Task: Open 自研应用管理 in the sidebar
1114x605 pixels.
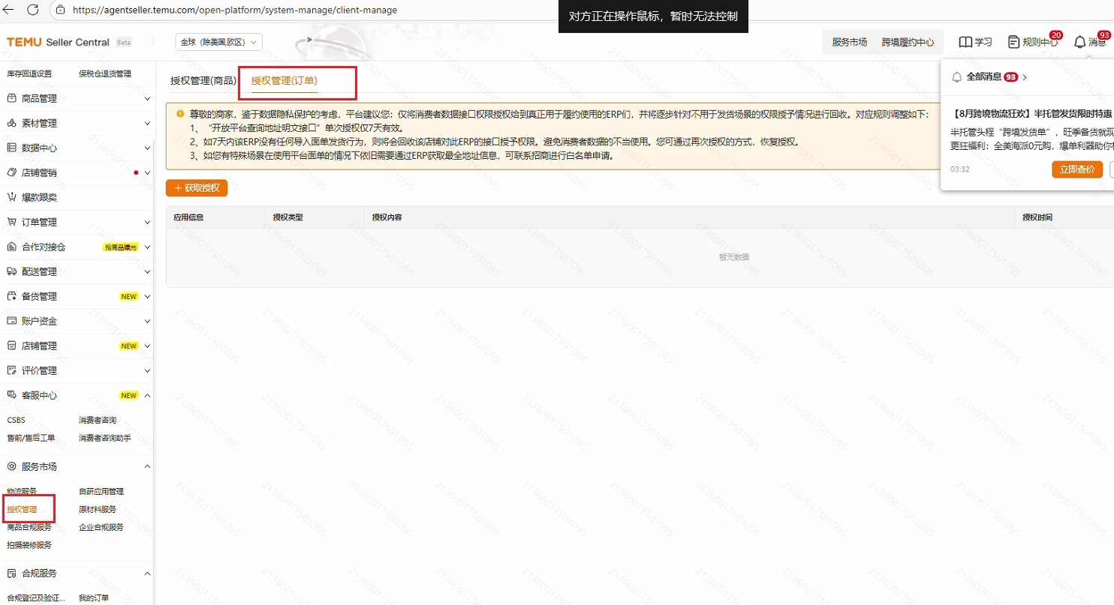Action: [x=101, y=492]
